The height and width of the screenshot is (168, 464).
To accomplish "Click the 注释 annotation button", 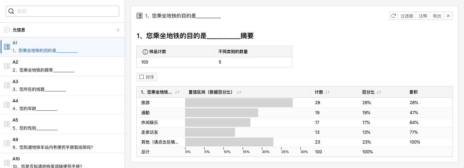I will pos(423,16).
